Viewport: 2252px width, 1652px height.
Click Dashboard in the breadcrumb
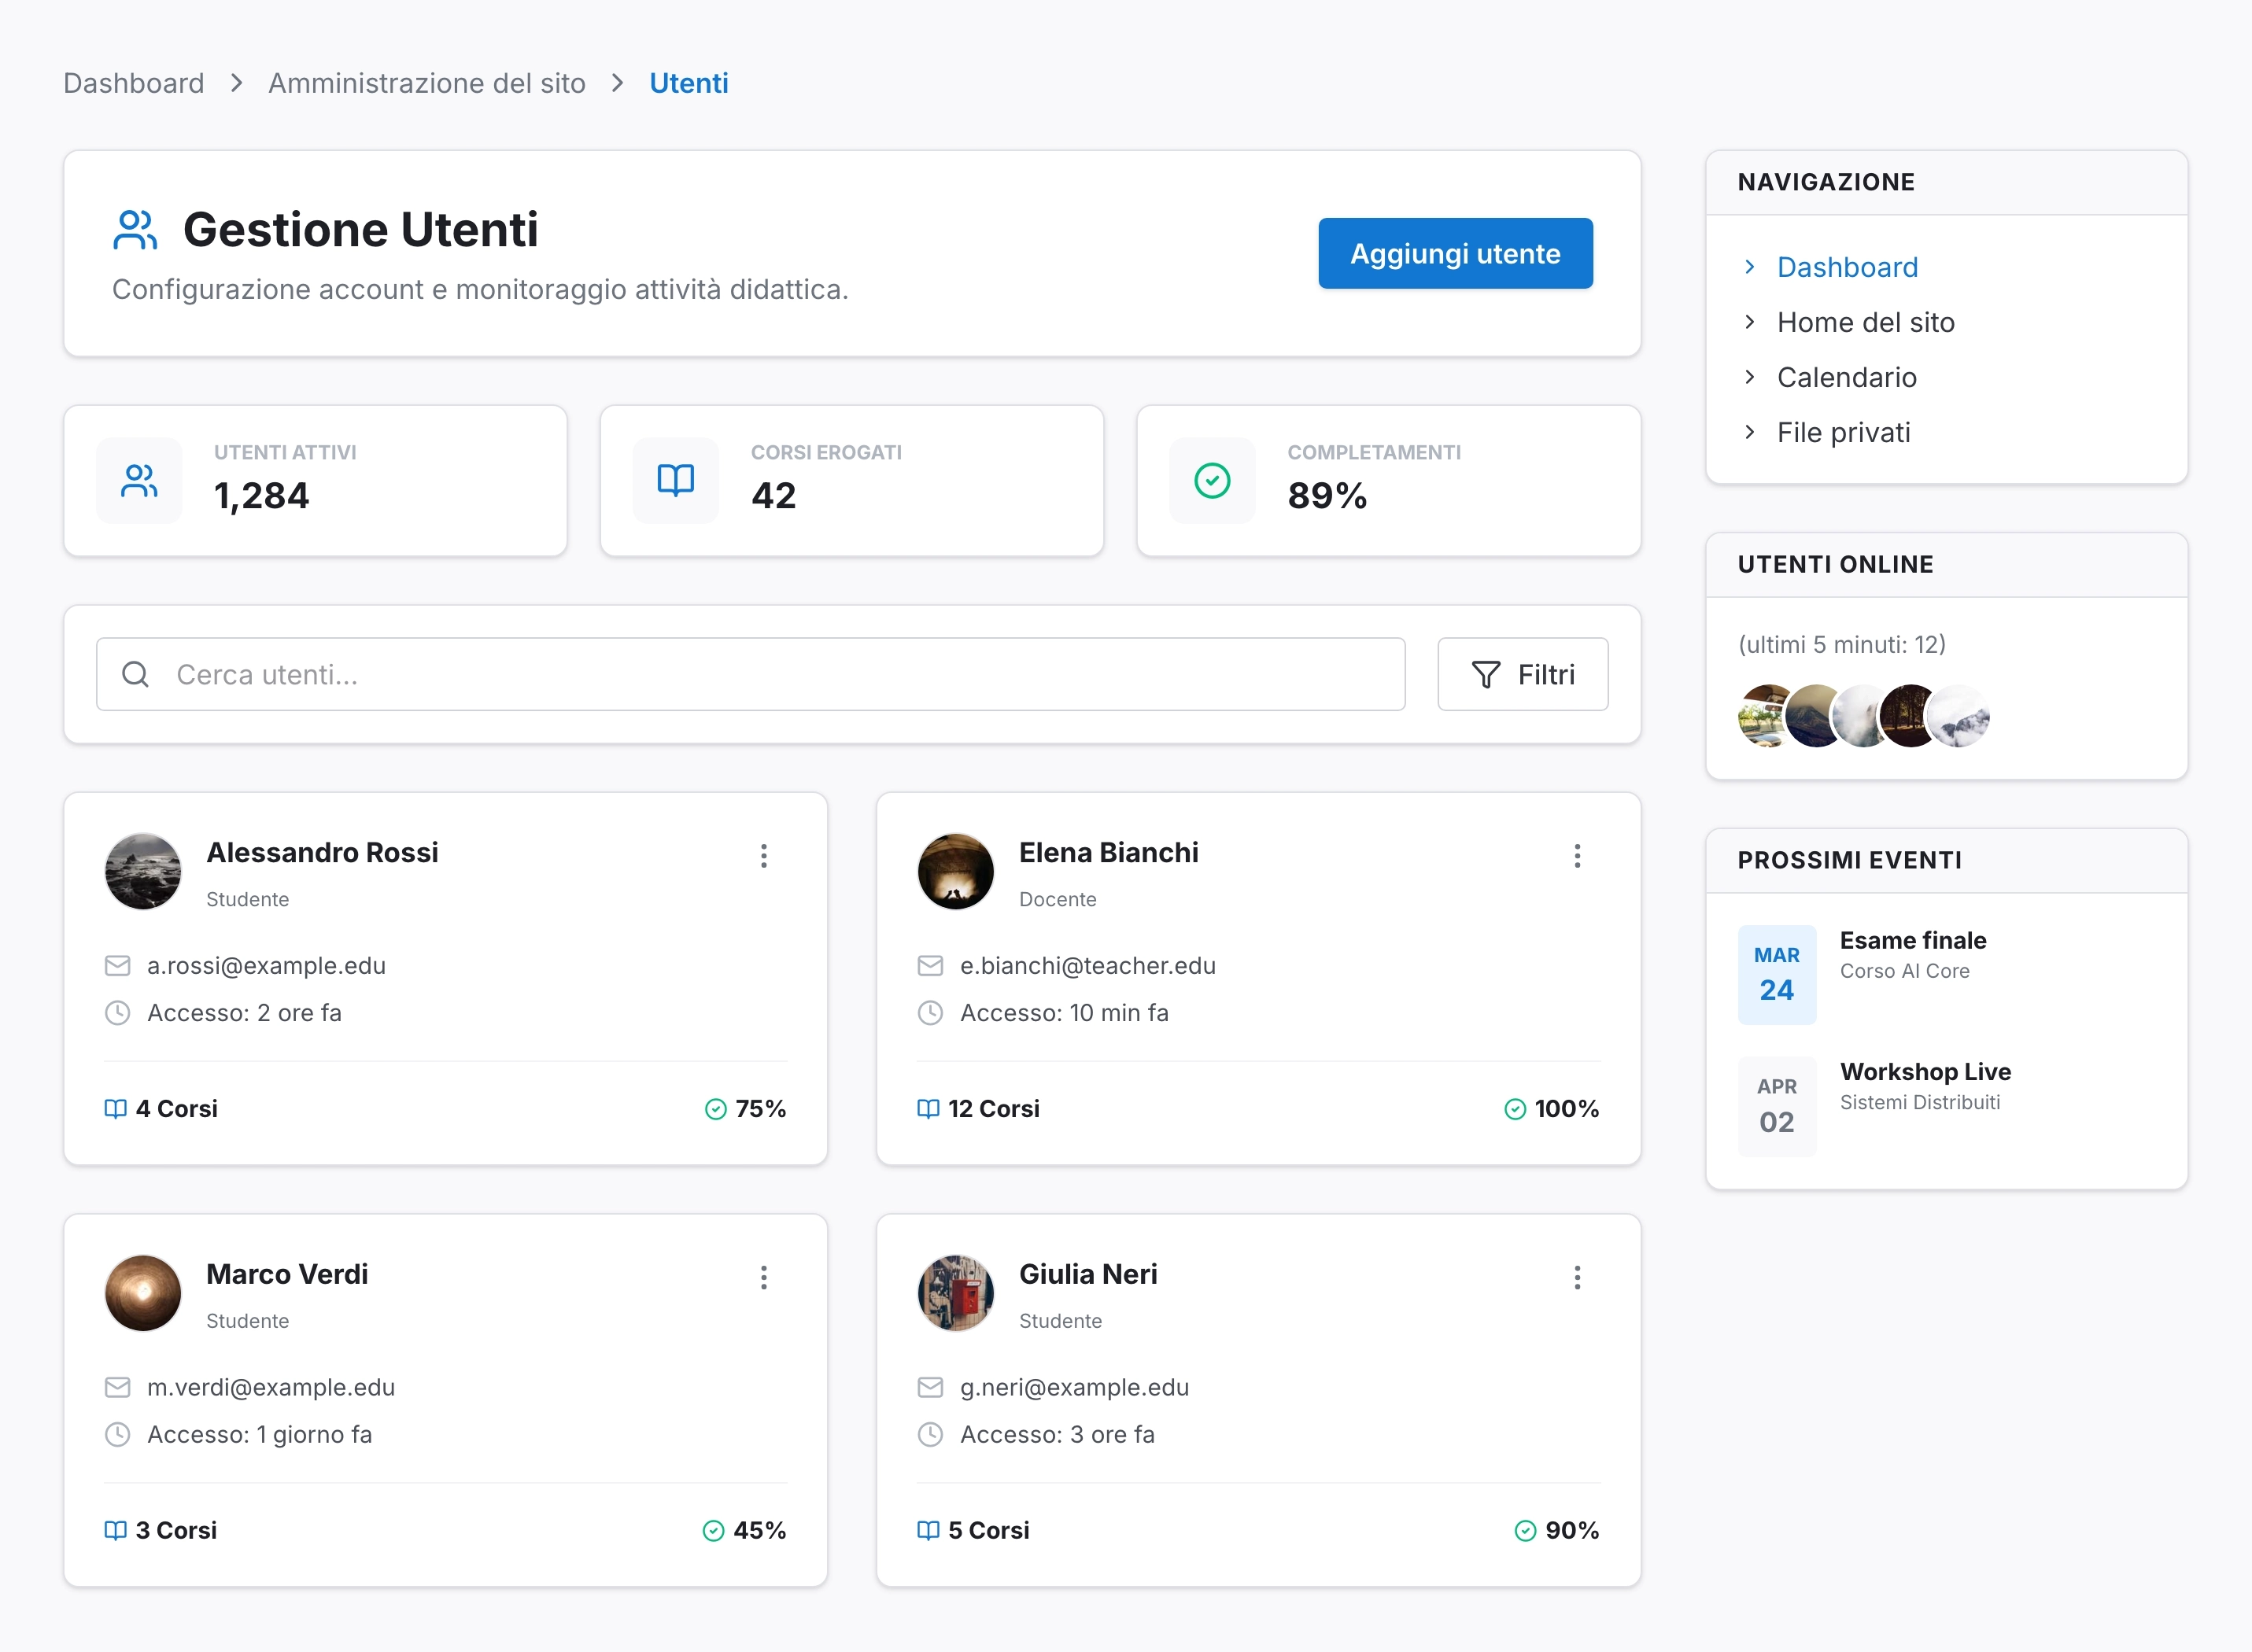pos(134,83)
